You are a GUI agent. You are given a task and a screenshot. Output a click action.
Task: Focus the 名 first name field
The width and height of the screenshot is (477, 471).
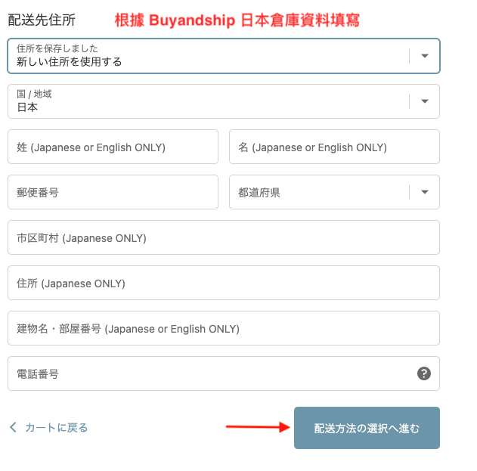pyautogui.click(x=334, y=147)
